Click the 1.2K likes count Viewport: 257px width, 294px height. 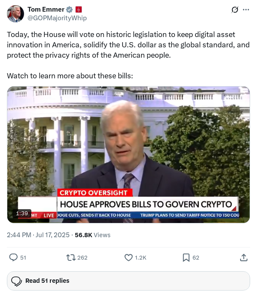click(141, 257)
